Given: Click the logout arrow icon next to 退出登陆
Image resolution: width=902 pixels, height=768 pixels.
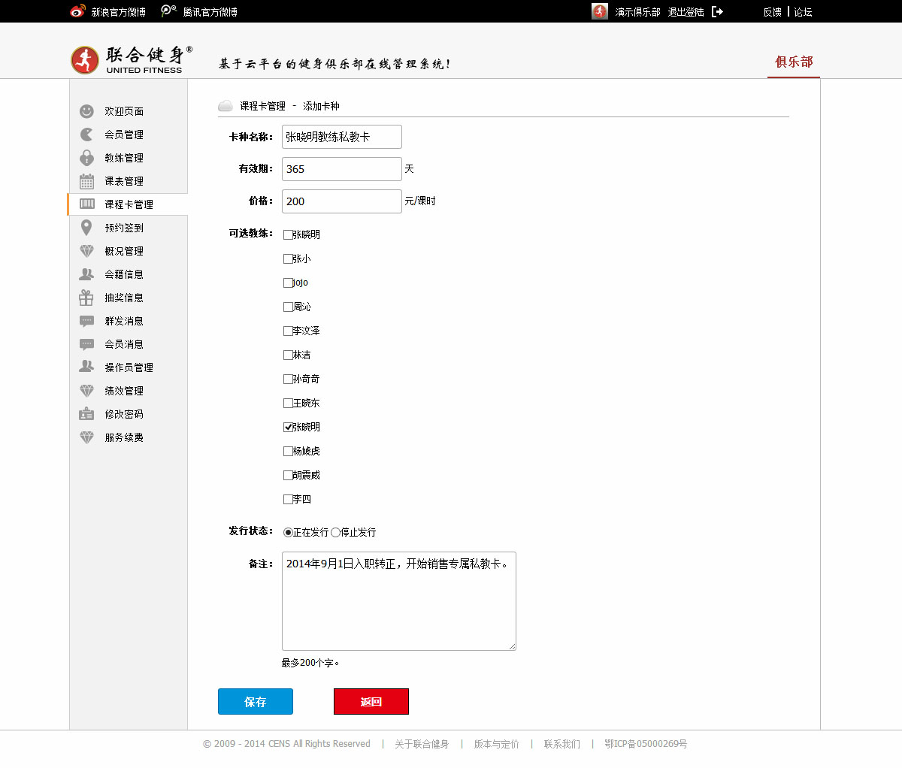Looking at the screenshot, I should (717, 12).
